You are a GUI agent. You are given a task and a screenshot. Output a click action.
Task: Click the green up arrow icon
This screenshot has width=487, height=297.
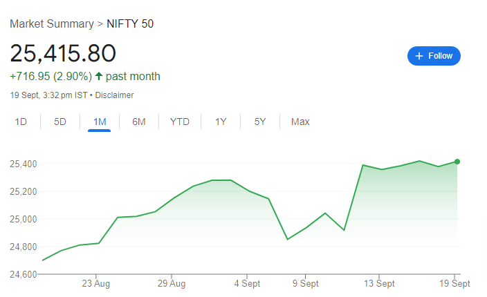pyautogui.click(x=99, y=76)
